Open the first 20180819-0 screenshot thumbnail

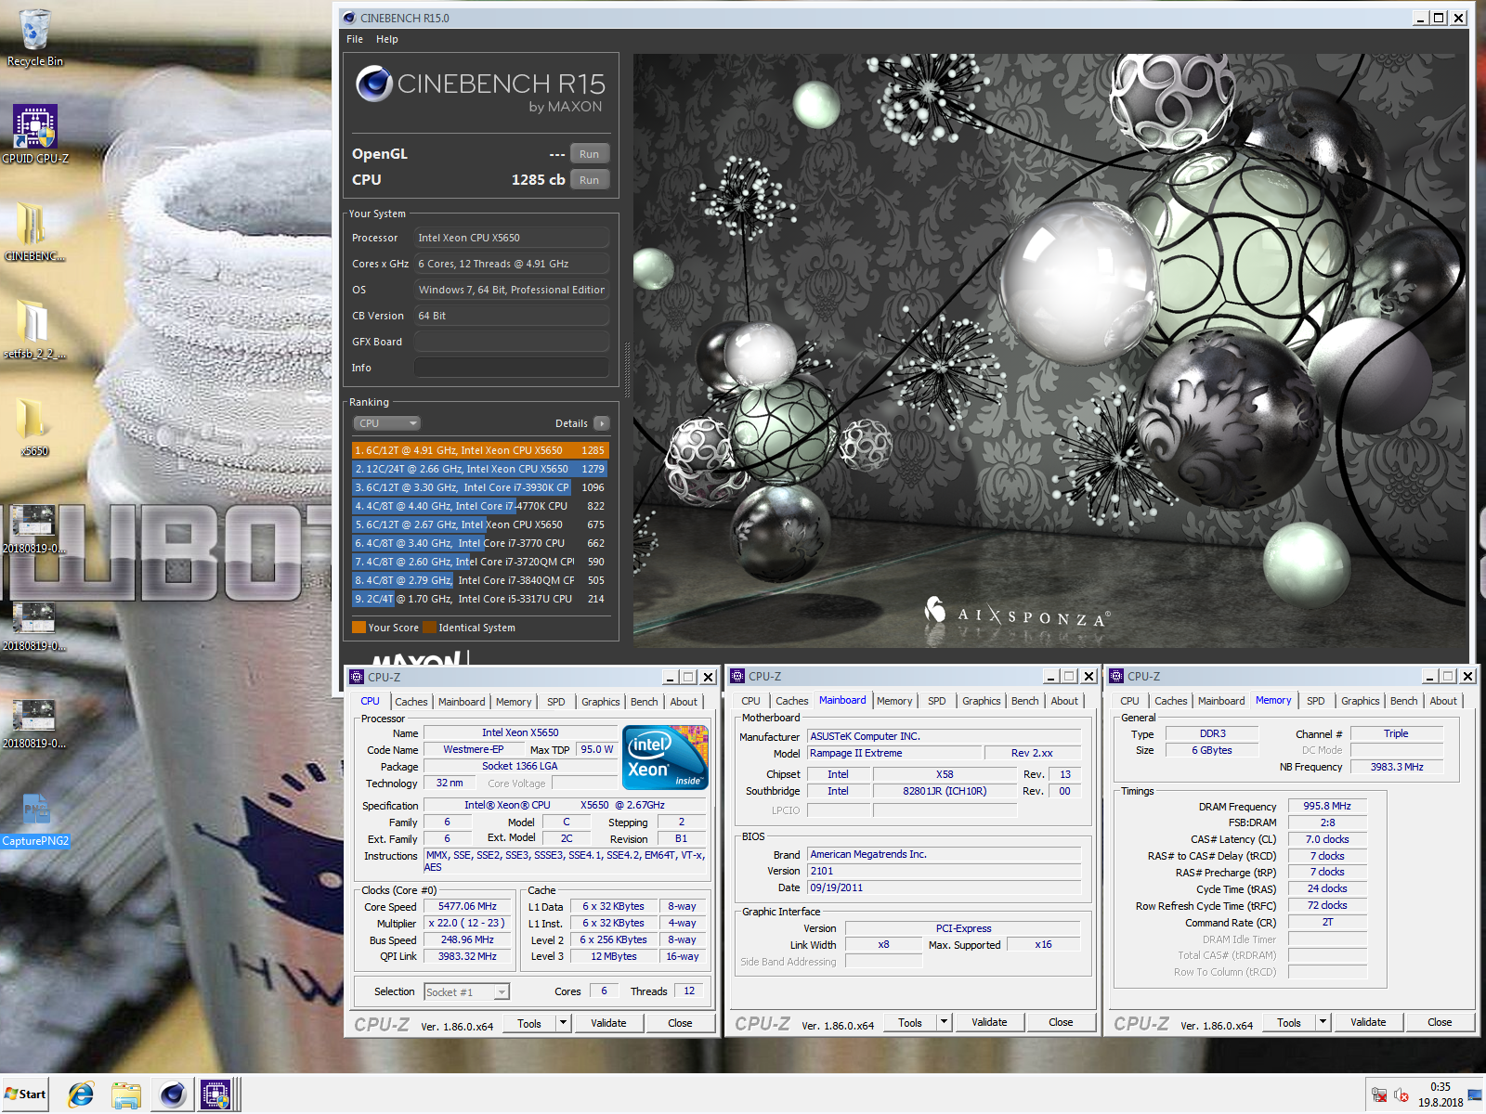(x=34, y=529)
